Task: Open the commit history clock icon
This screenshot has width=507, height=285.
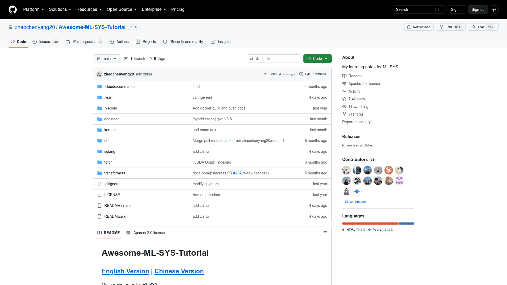Action: pos(301,74)
